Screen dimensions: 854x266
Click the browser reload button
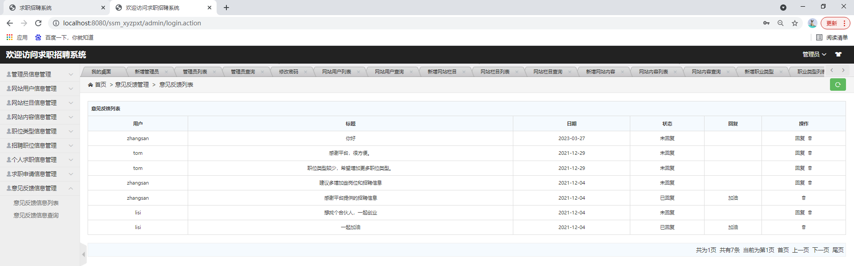(x=38, y=23)
